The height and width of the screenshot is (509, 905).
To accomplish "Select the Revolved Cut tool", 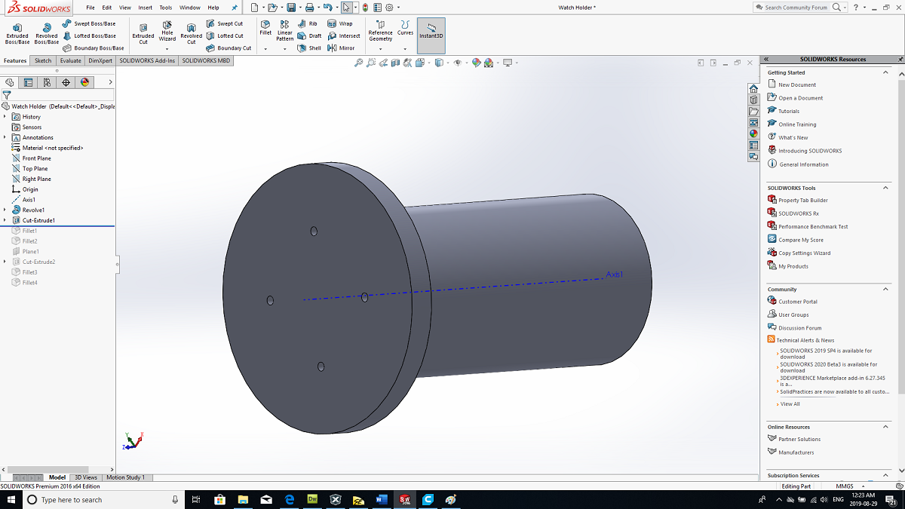I will pos(192,33).
